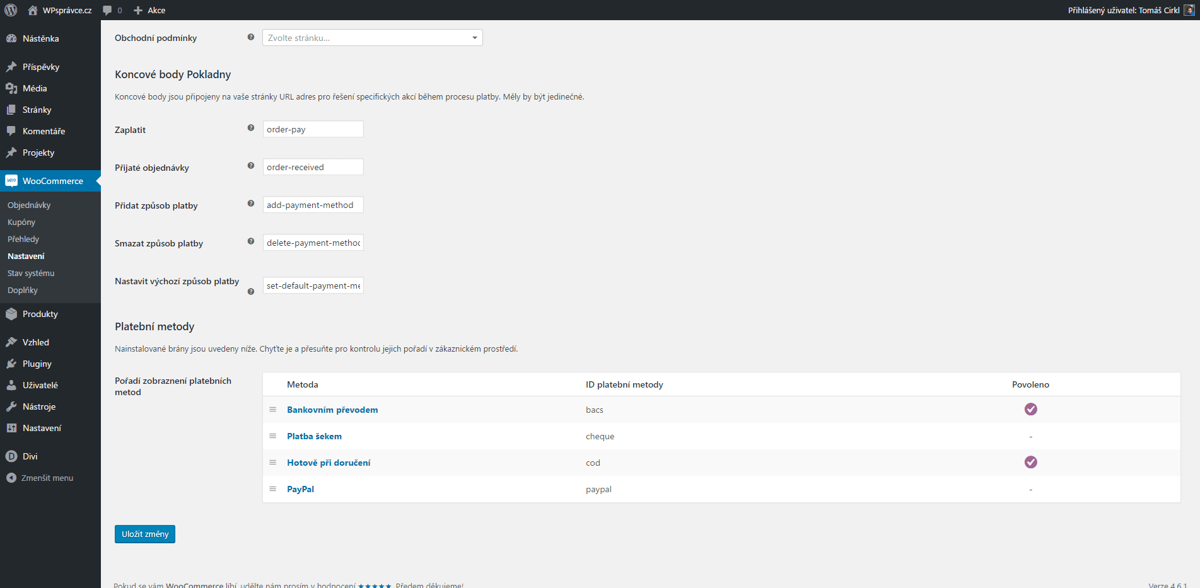Click disabled dash in cheque row
Screen dimensions: 1200x588
tap(1031, 437)
